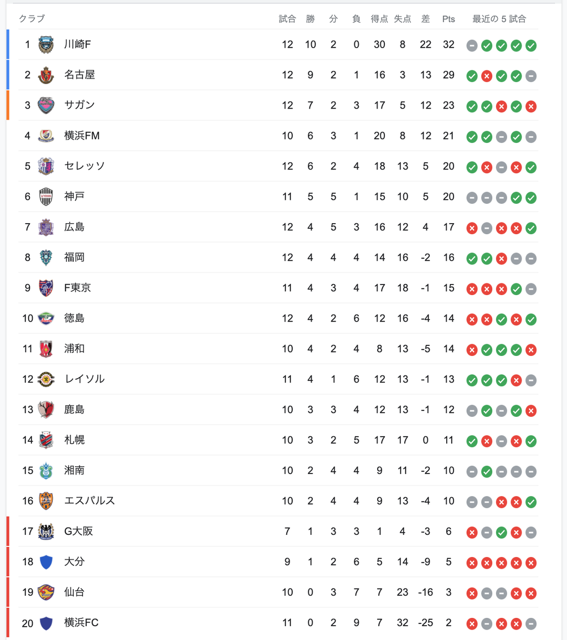
Task: Click the 横浜FC blue shield icon
Action: [x=46, y=623]
